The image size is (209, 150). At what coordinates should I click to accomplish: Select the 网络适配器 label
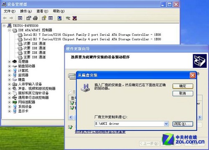point(27,102)
